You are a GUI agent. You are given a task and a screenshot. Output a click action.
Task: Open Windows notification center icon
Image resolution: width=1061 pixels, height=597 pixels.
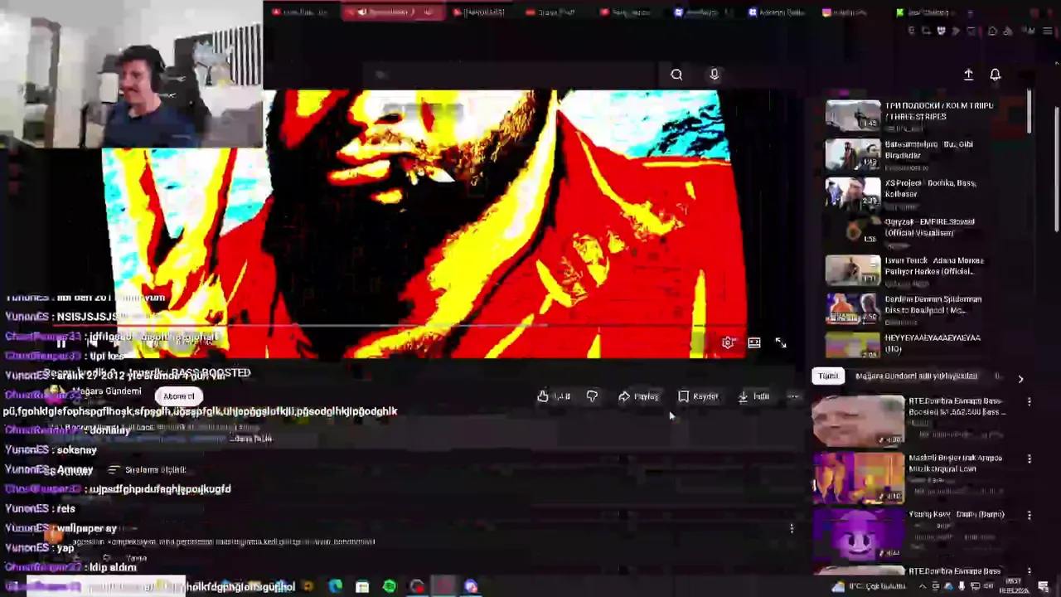(x=1044, y=587)
